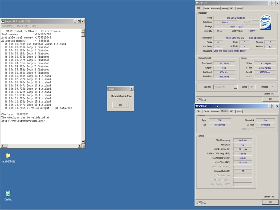Click the DC Mode value 'Symmetric'
This screenshot has width=280, height=210.
click(x=266, y=125)
